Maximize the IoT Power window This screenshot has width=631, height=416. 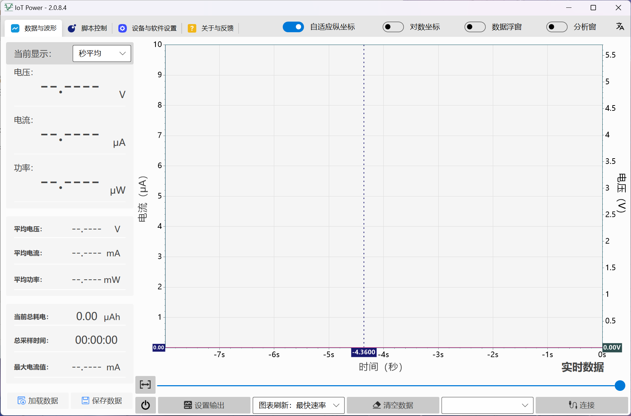click(593, 8)
